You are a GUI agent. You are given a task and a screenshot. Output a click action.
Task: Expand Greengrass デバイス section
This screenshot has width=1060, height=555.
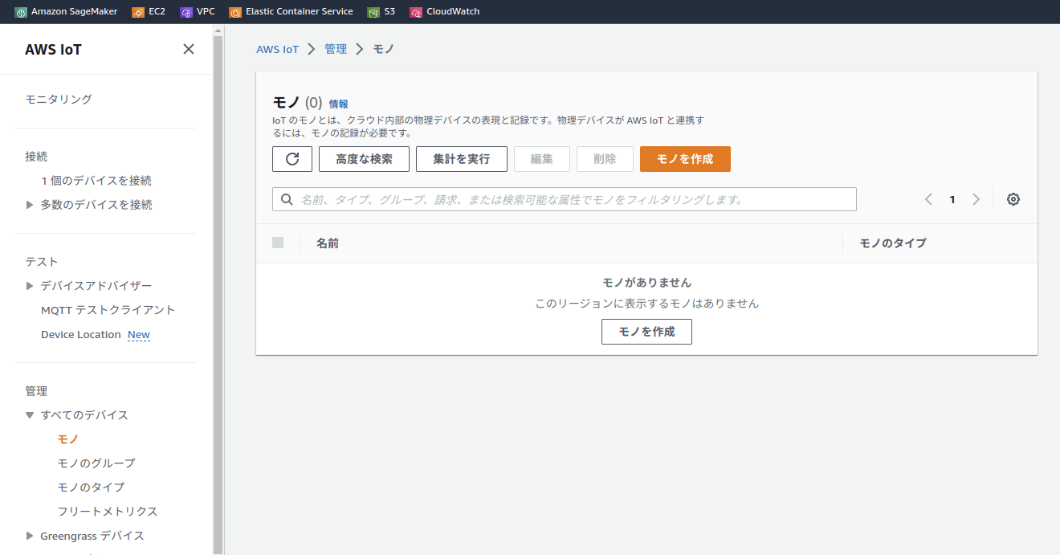30,536
